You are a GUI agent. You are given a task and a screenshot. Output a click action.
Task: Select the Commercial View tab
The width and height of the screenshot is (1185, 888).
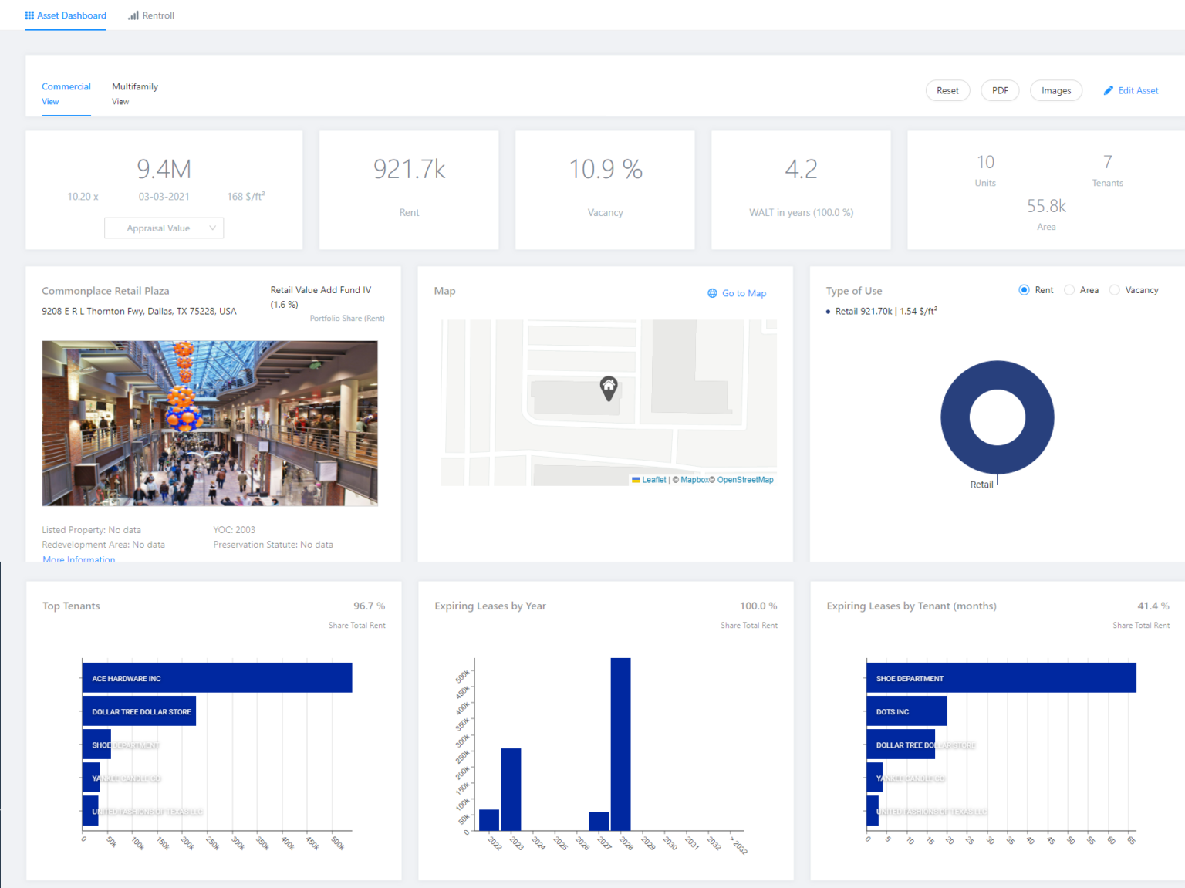coord(66,93)
